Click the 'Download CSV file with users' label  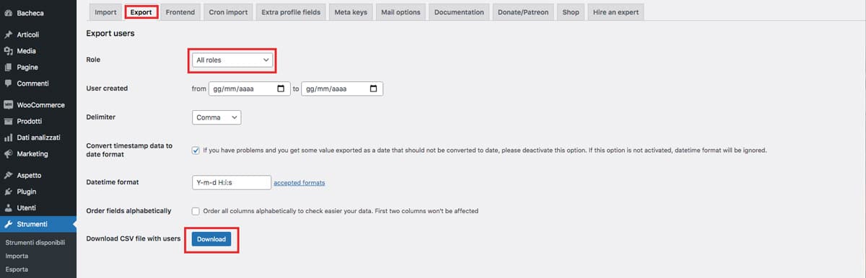133,238
